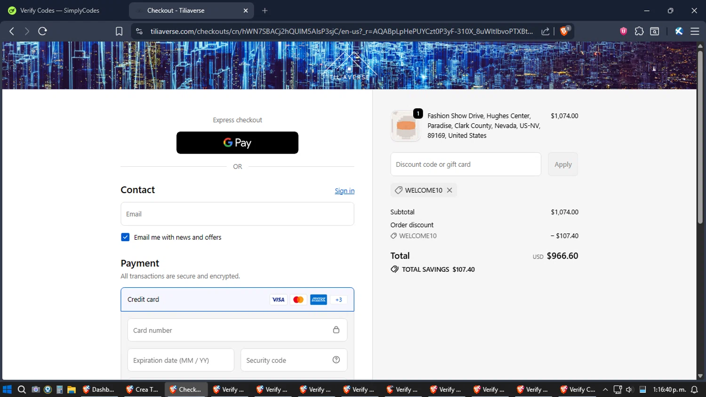Select the Checkout - Tiliaverse tab
The height and width of the screenshot is (397, 706).
pos(192,10)
